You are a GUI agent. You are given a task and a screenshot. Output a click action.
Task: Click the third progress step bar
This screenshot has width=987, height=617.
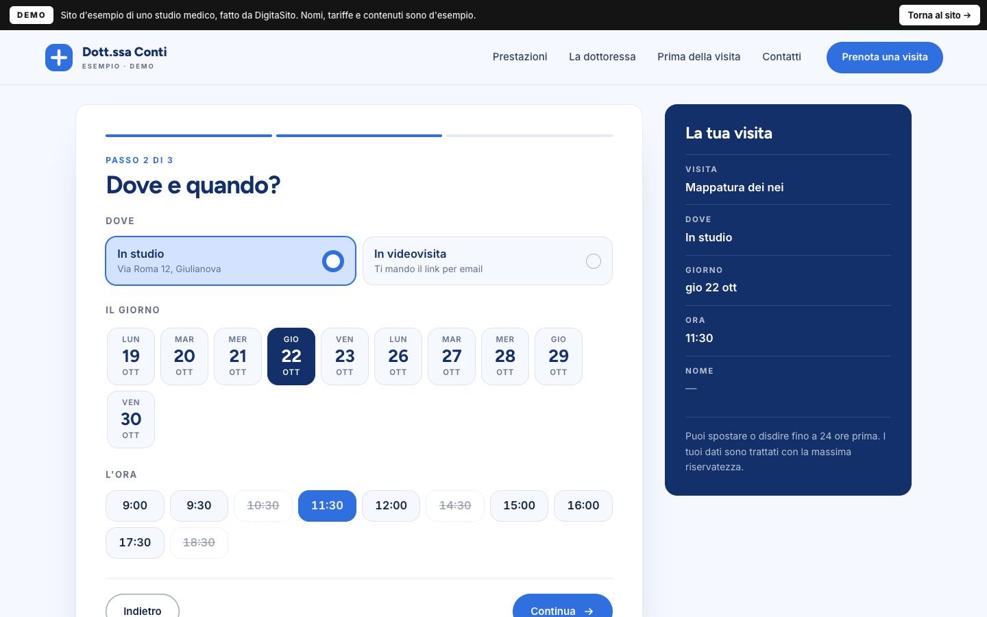[x=530, y=136]
